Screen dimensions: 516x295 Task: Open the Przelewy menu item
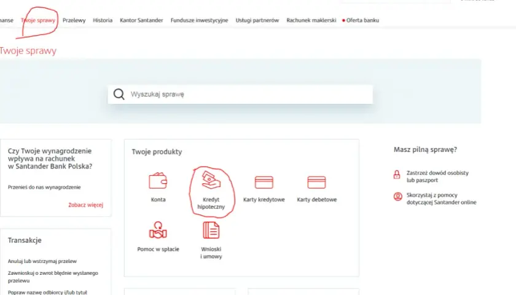[x=74, y=20]
